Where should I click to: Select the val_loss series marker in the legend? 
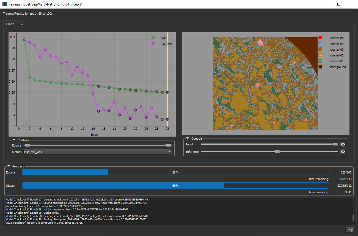pyautogui.click(x=153, y=44)
